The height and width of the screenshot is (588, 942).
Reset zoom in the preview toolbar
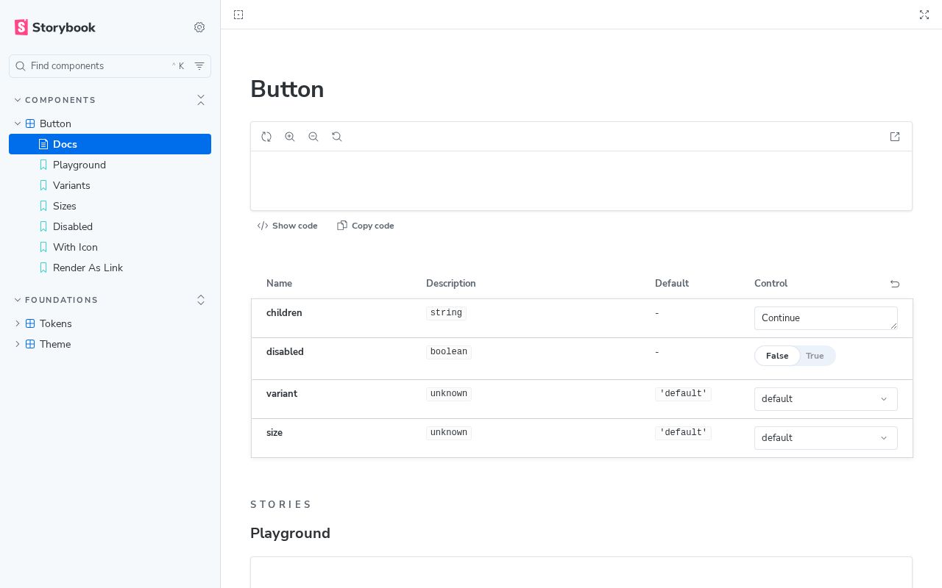[x=337, y=137]
